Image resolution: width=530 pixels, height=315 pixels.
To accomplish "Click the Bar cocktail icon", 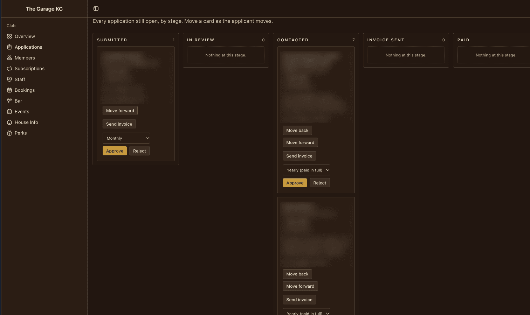I will click(x=9, y=101).
